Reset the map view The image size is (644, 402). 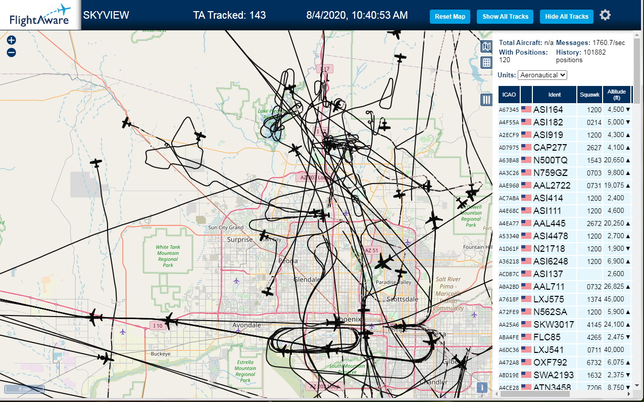tap(450, 17)
